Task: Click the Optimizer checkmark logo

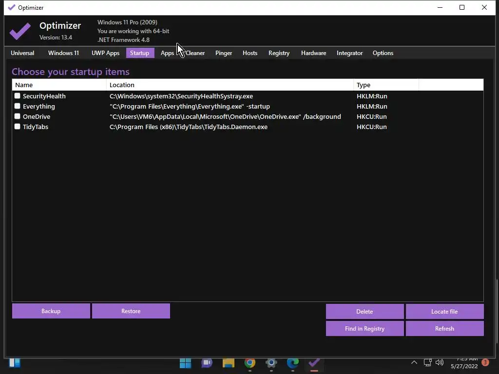Action: tap(20, 31)
